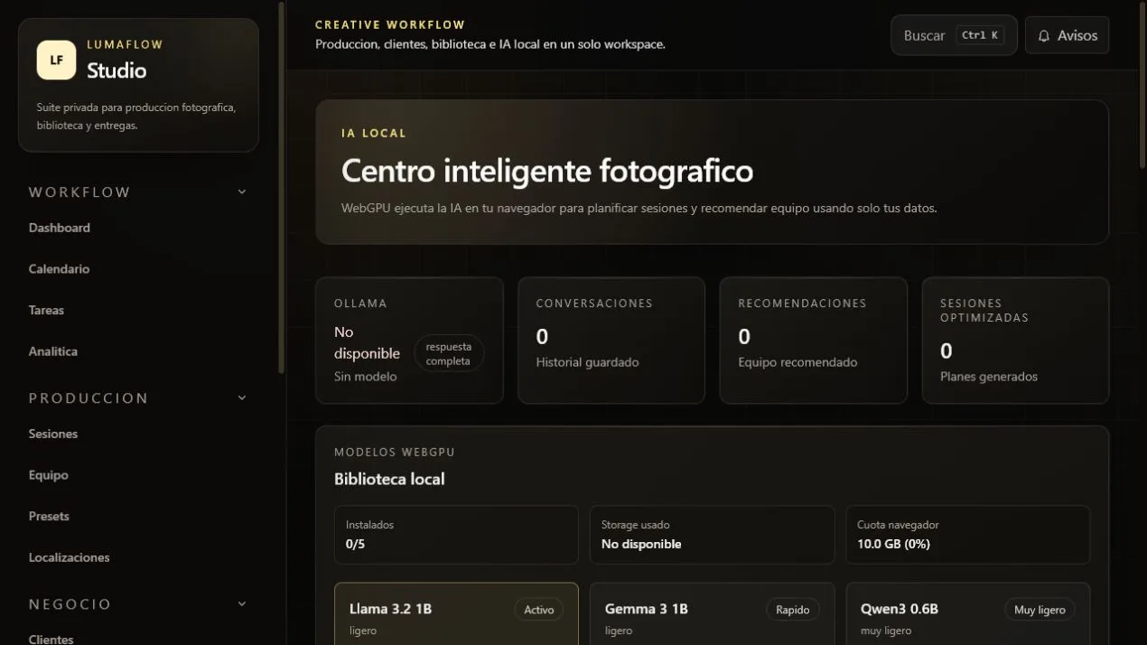Open the Buscar search box
1147x645 pixels.
tap(954, 35)
